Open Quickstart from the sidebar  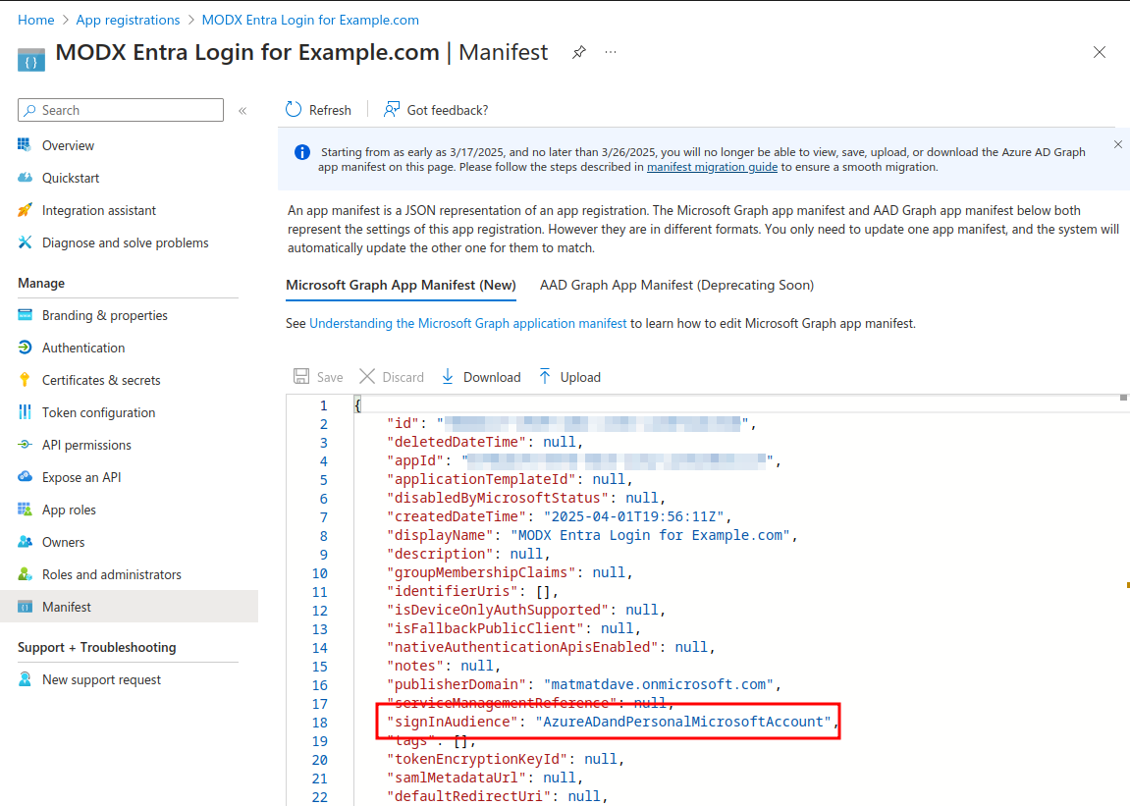(71, 178)
